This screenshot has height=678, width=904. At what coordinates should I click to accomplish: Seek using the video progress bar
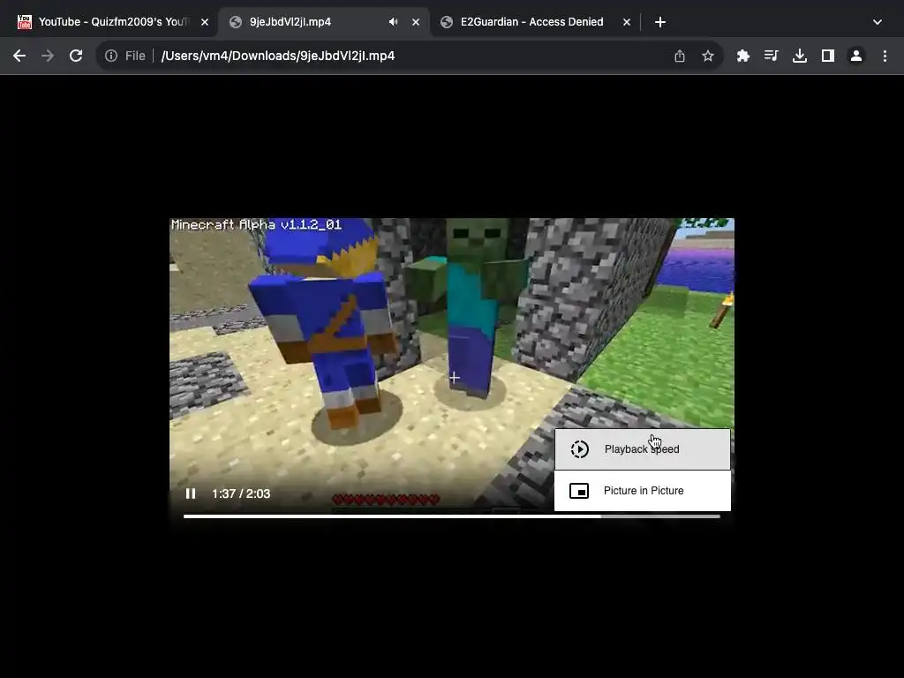pos(451,516)
